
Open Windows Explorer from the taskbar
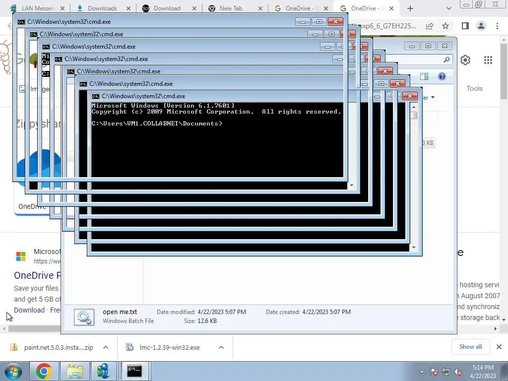[x=75, y=371]
